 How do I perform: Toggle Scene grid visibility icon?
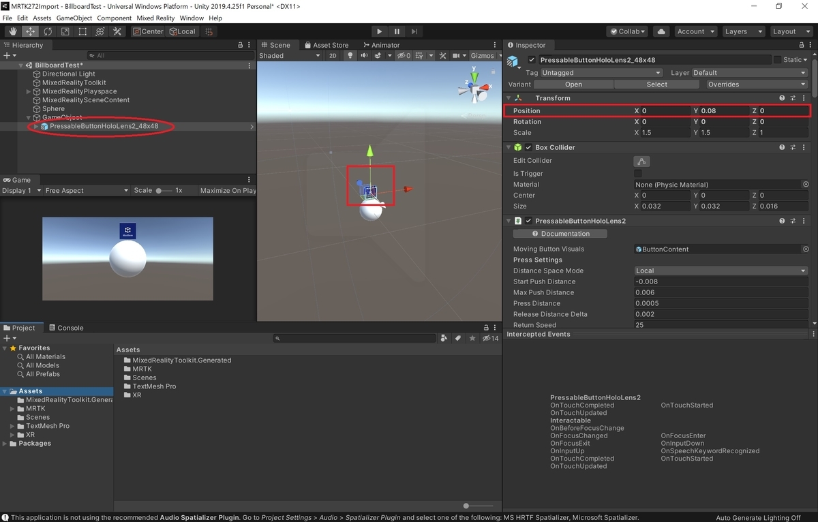[x=421, y=56]
